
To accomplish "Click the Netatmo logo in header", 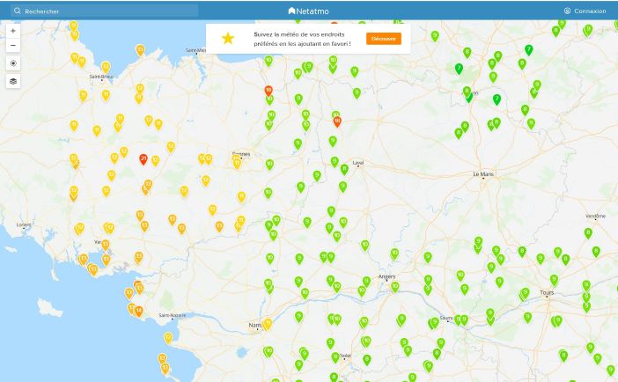I will [309, 11].
